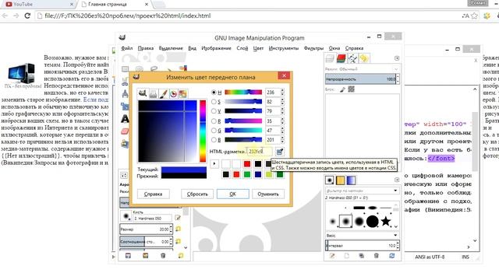Viewport: 499px width, 280px height.
Task: Switch to the Patterns tab in lower dock
Action: 340,180
